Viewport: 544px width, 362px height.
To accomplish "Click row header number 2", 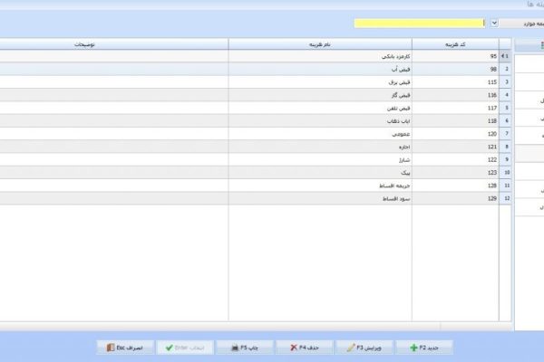I will point(505,70).
